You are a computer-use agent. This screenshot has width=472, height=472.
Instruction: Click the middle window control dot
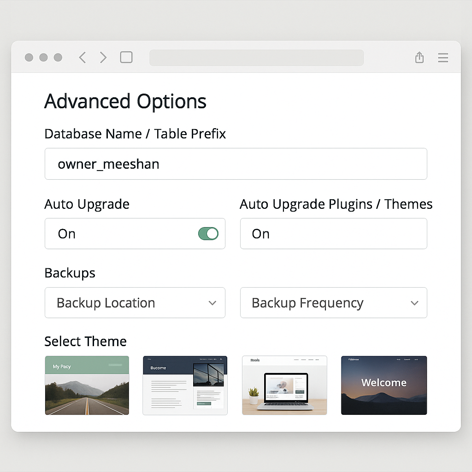(43, 57)
